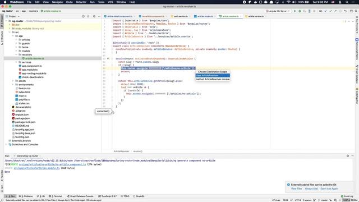Open the TODO tool window

point(125,196)
